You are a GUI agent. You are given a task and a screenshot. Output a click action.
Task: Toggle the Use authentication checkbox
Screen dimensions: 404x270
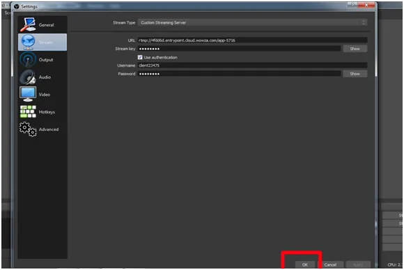pos(140,57)
